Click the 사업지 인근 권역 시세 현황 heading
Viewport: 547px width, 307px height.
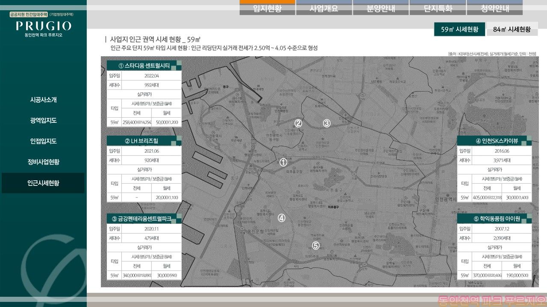155,39
